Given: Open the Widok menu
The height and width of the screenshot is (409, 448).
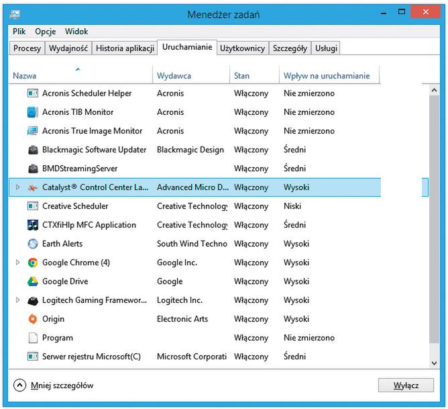Looking at the screenshot, I should point(76,32).
